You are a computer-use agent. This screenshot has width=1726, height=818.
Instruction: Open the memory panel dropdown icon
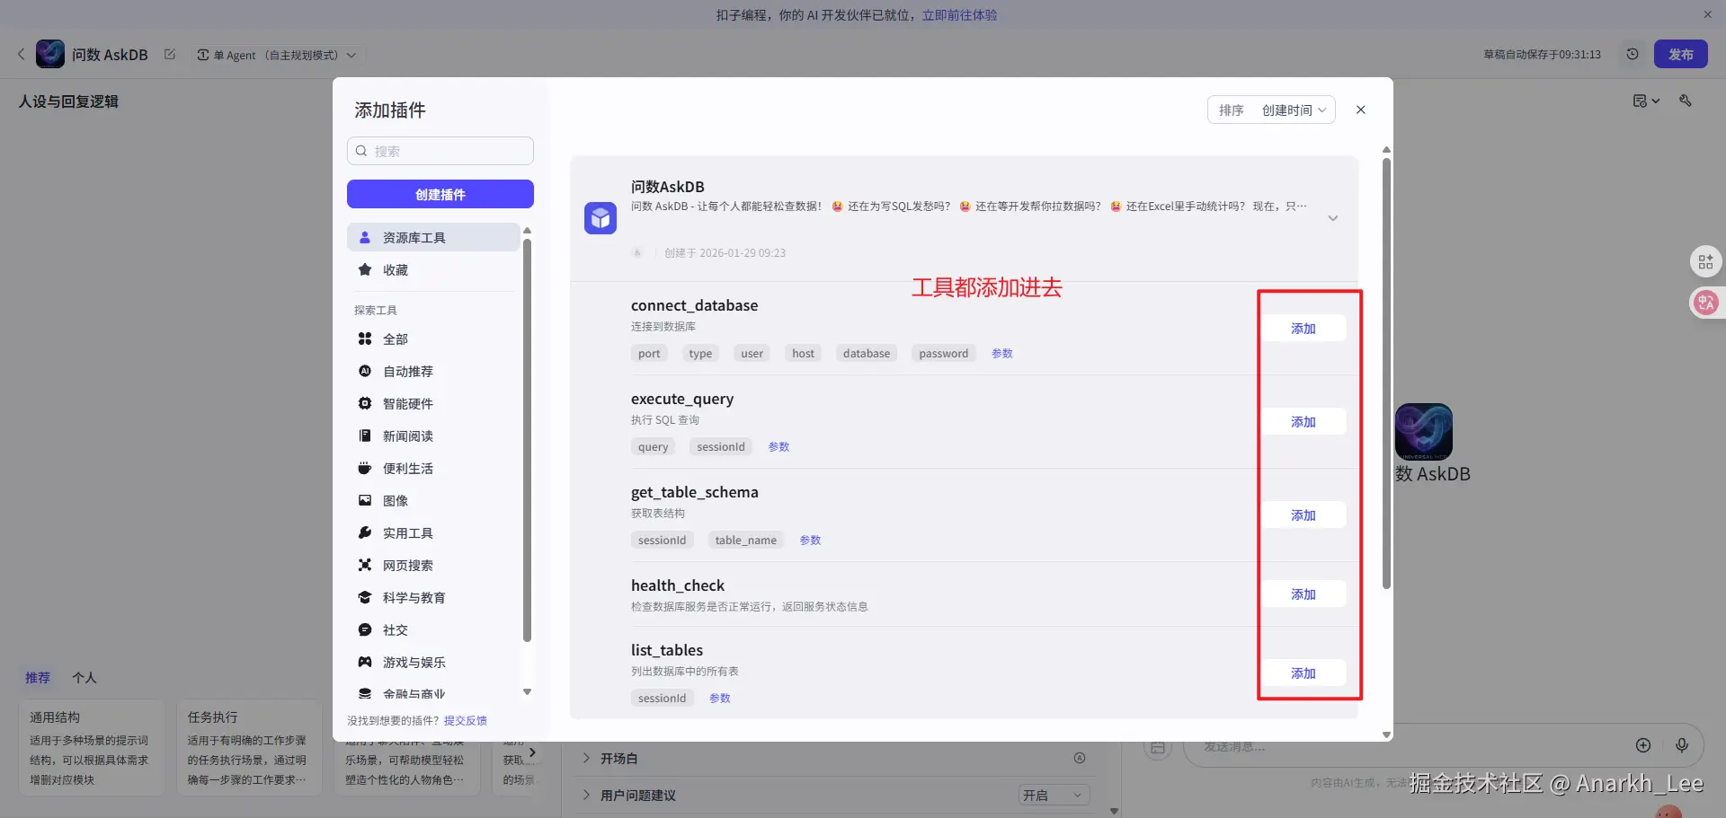[1646, 101]
